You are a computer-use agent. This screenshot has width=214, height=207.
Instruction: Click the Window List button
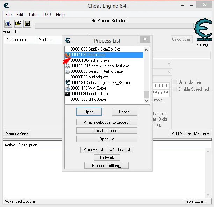click(120, 150)
